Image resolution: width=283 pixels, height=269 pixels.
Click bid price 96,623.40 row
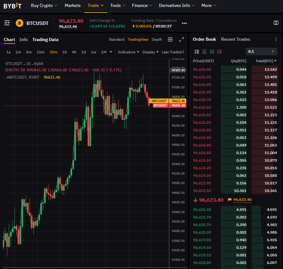235,210
